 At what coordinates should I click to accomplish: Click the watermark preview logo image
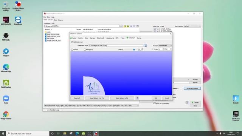coord(94,86)
